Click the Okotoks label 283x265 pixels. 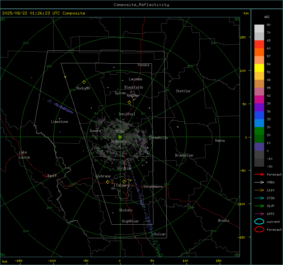(x=126, y=210)
